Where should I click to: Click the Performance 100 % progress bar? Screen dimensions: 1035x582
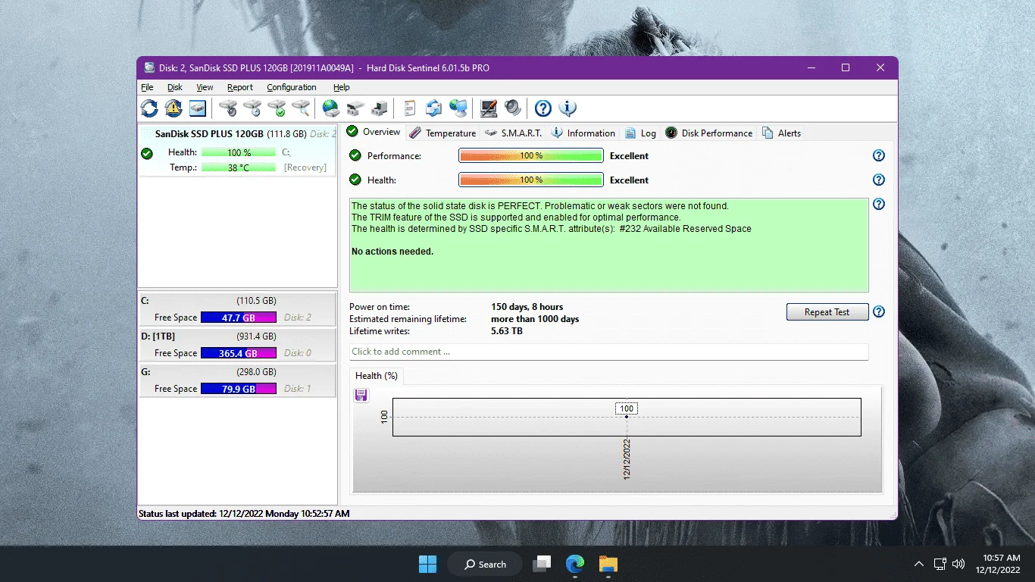click(x=531, y=155)
